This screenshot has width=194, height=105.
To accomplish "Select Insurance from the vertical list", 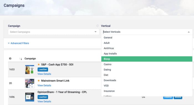I will (x=147, y=91).
